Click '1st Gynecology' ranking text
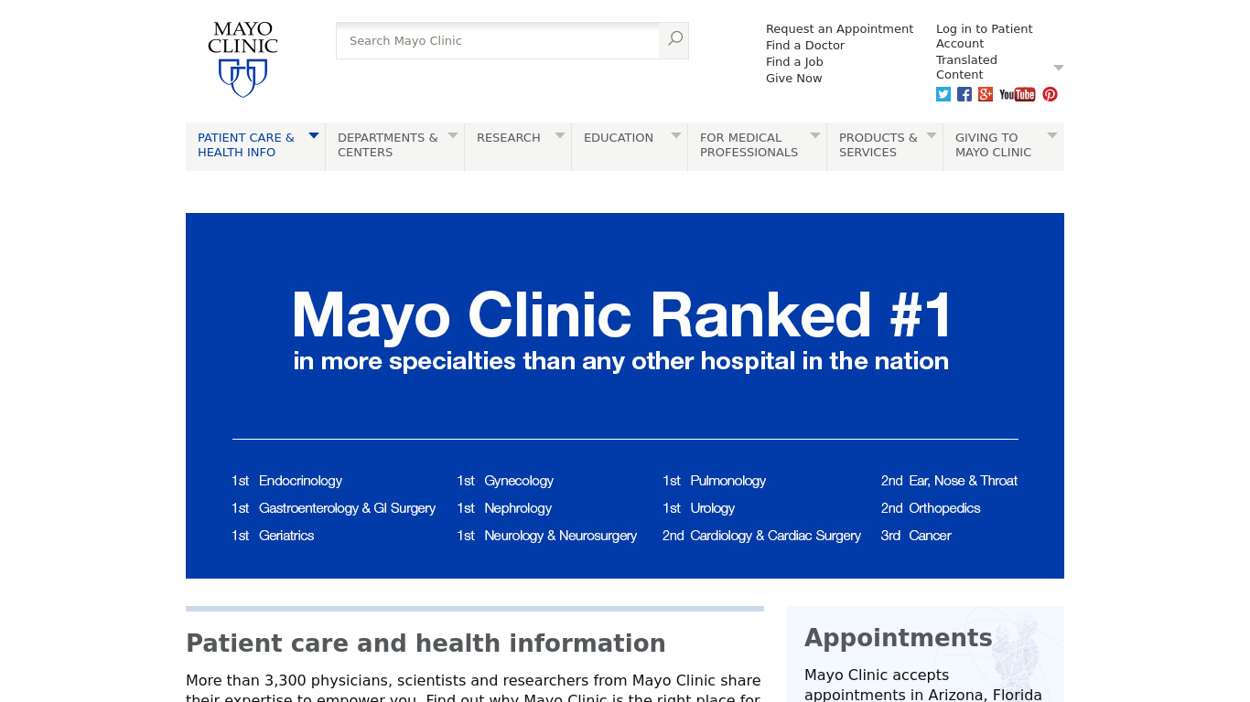 (x=505, y=481)
